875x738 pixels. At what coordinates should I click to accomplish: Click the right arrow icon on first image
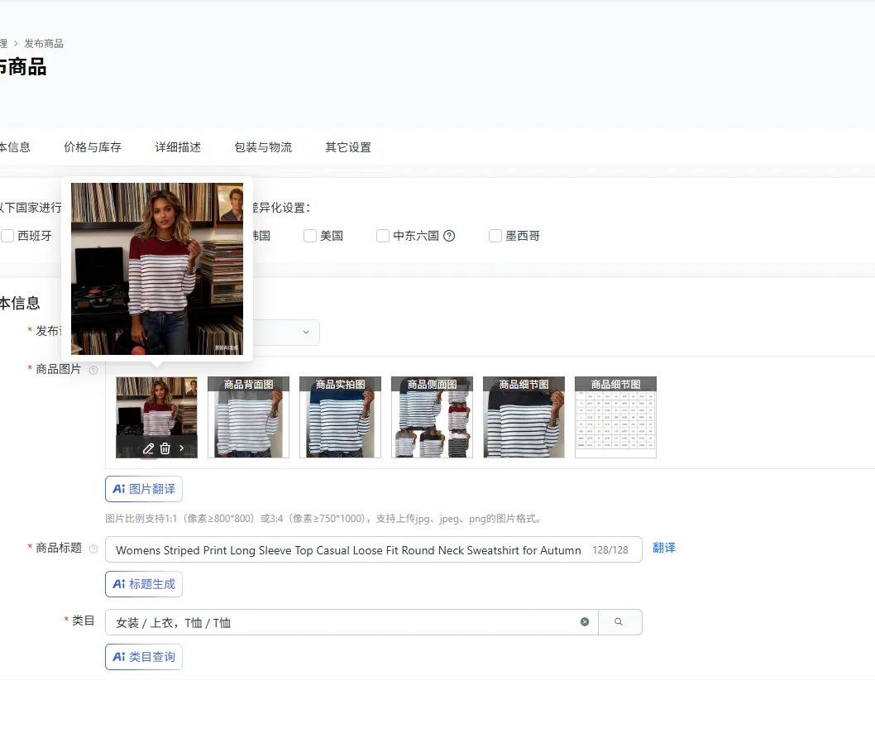182,448
